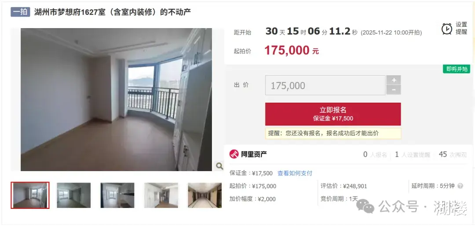Click the 一拍 auction round badge

(x=20, y=12)
